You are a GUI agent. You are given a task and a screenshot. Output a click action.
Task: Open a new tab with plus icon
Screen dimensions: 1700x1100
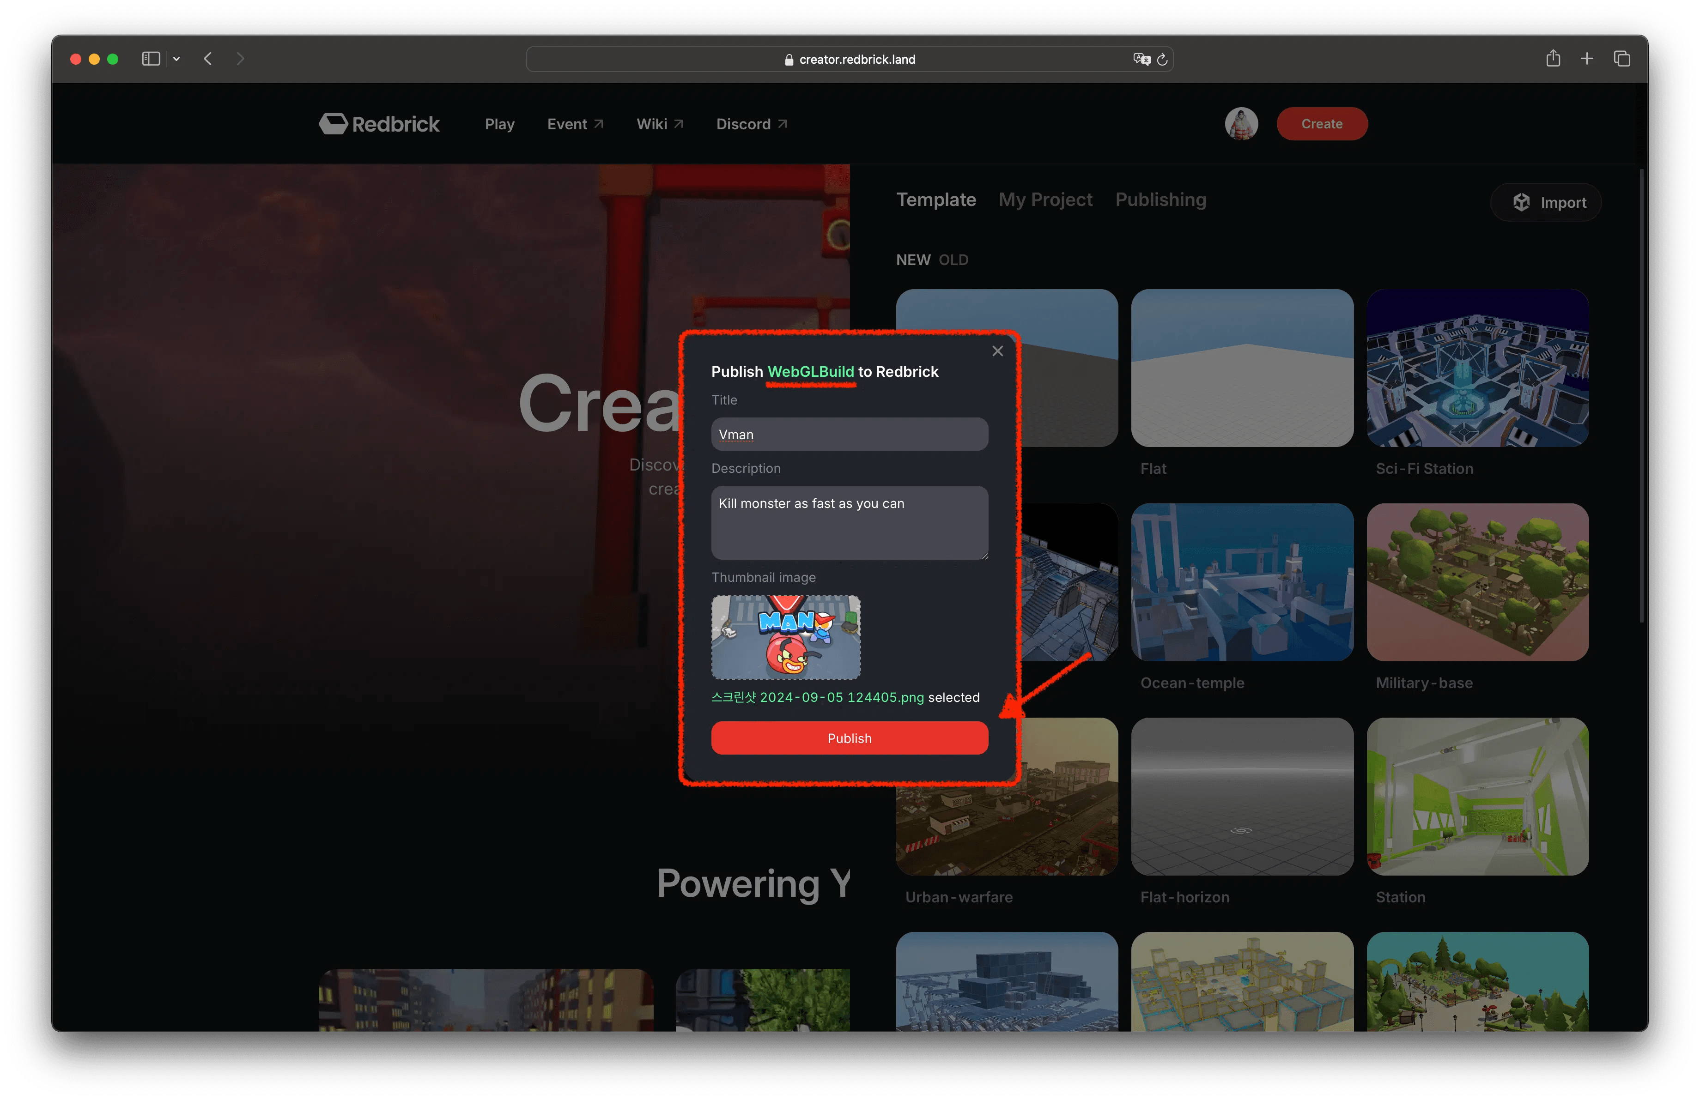pos(1587,59)
